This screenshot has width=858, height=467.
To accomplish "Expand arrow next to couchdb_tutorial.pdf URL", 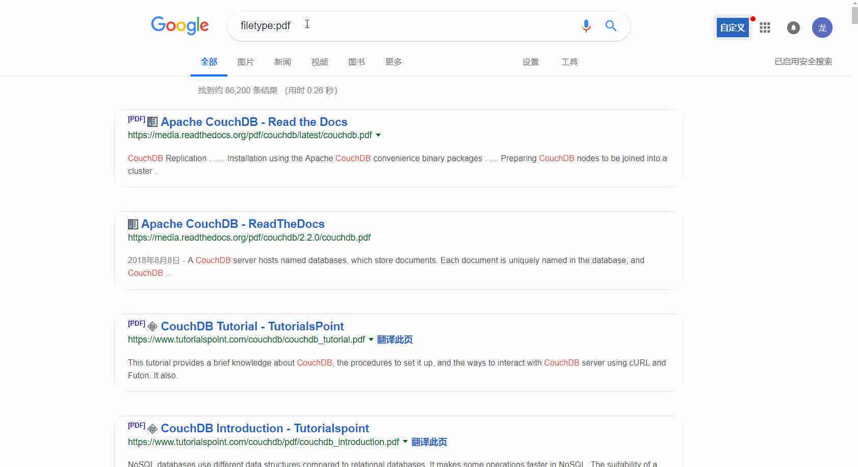I will tap(371, 340).
